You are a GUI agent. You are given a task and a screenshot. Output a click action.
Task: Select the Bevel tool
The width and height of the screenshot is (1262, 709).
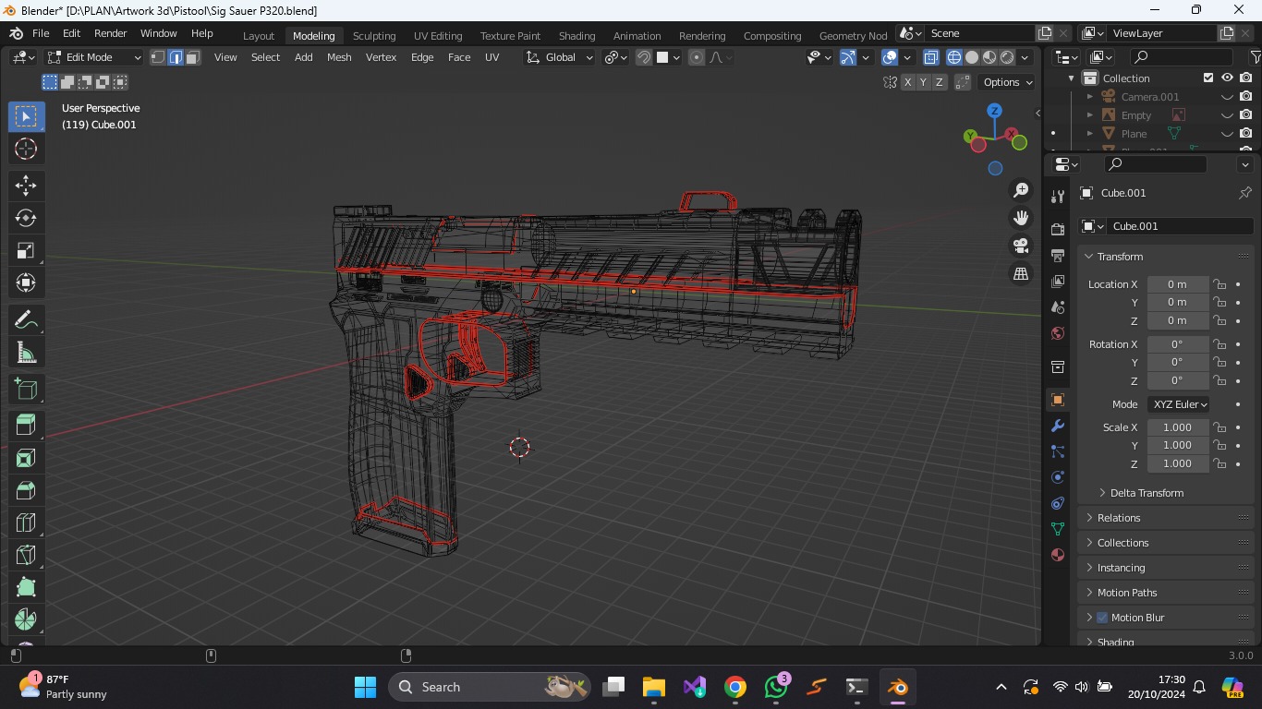[26, 490]
